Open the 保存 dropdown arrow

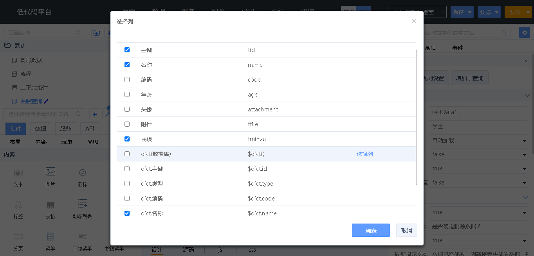click(x=470, y=12)
